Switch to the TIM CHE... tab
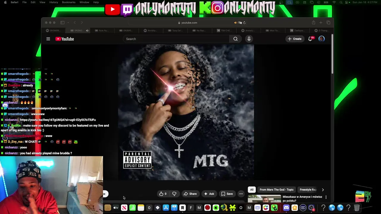The width and height of the screenshot is (381, 214). coord(224,30)
